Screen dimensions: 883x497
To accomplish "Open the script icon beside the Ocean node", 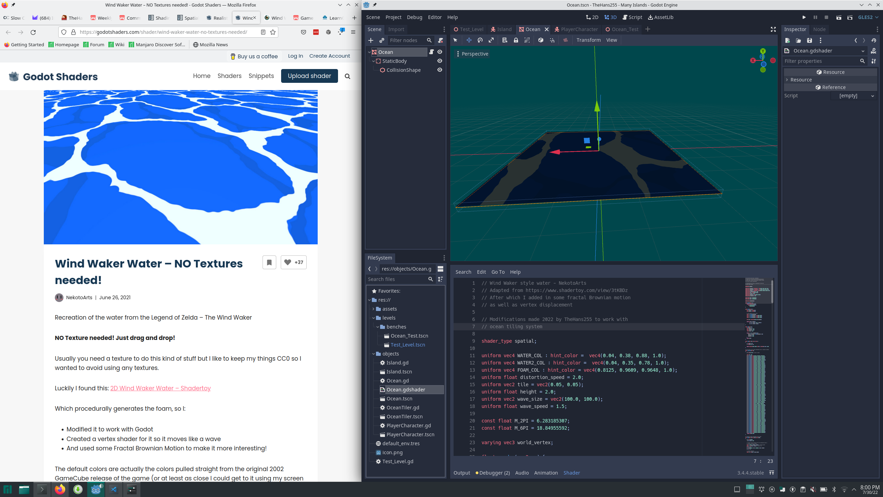I will [431, 52].
